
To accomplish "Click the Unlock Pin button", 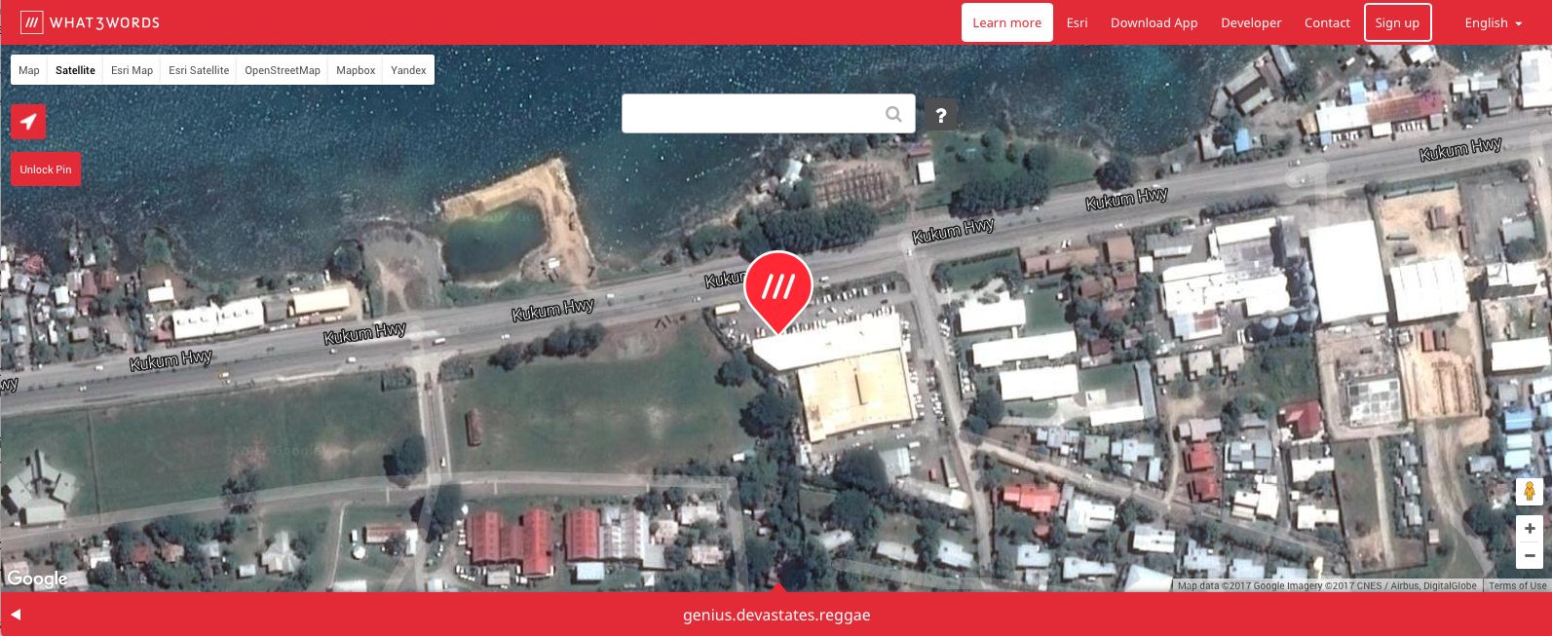I will pos(46,169).
